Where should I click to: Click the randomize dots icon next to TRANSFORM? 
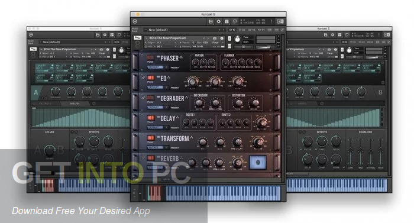click(x=192, y=138)
